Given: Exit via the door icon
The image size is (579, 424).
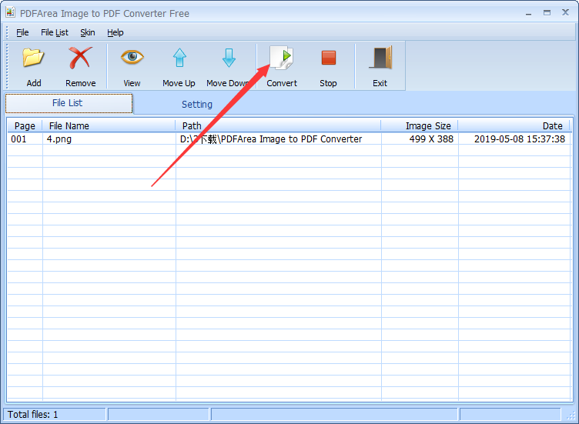Looking at the screenshot, I should [x=380, y=58].
